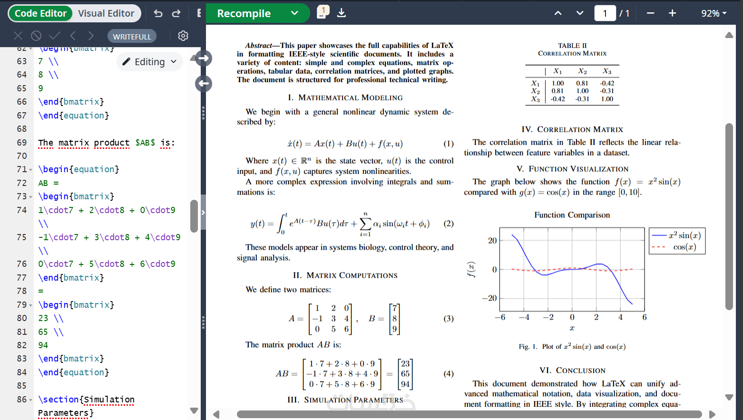Viewport: 743px width, 420px height.
Task: Zoom in on the PDF preview
Action: coord(672,13)
